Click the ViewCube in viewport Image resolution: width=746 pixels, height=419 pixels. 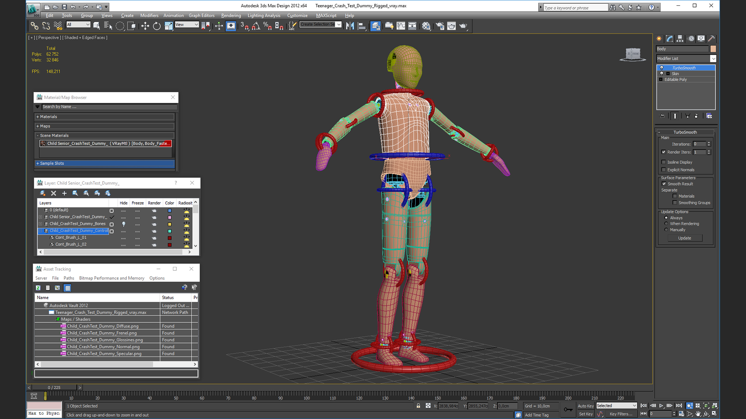pos(633,54)
